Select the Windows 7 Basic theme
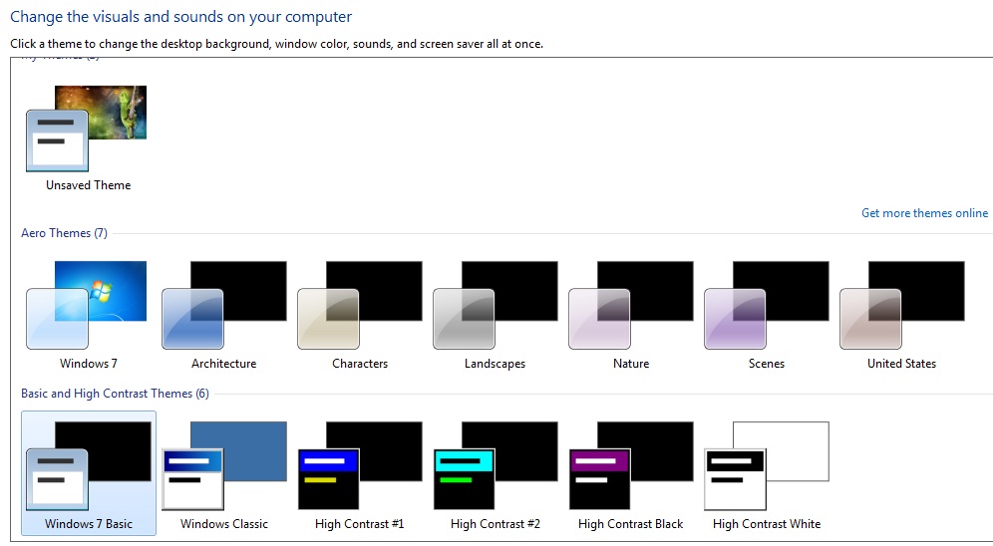Screen dimensions: 993x546 (x=89, y=473)
